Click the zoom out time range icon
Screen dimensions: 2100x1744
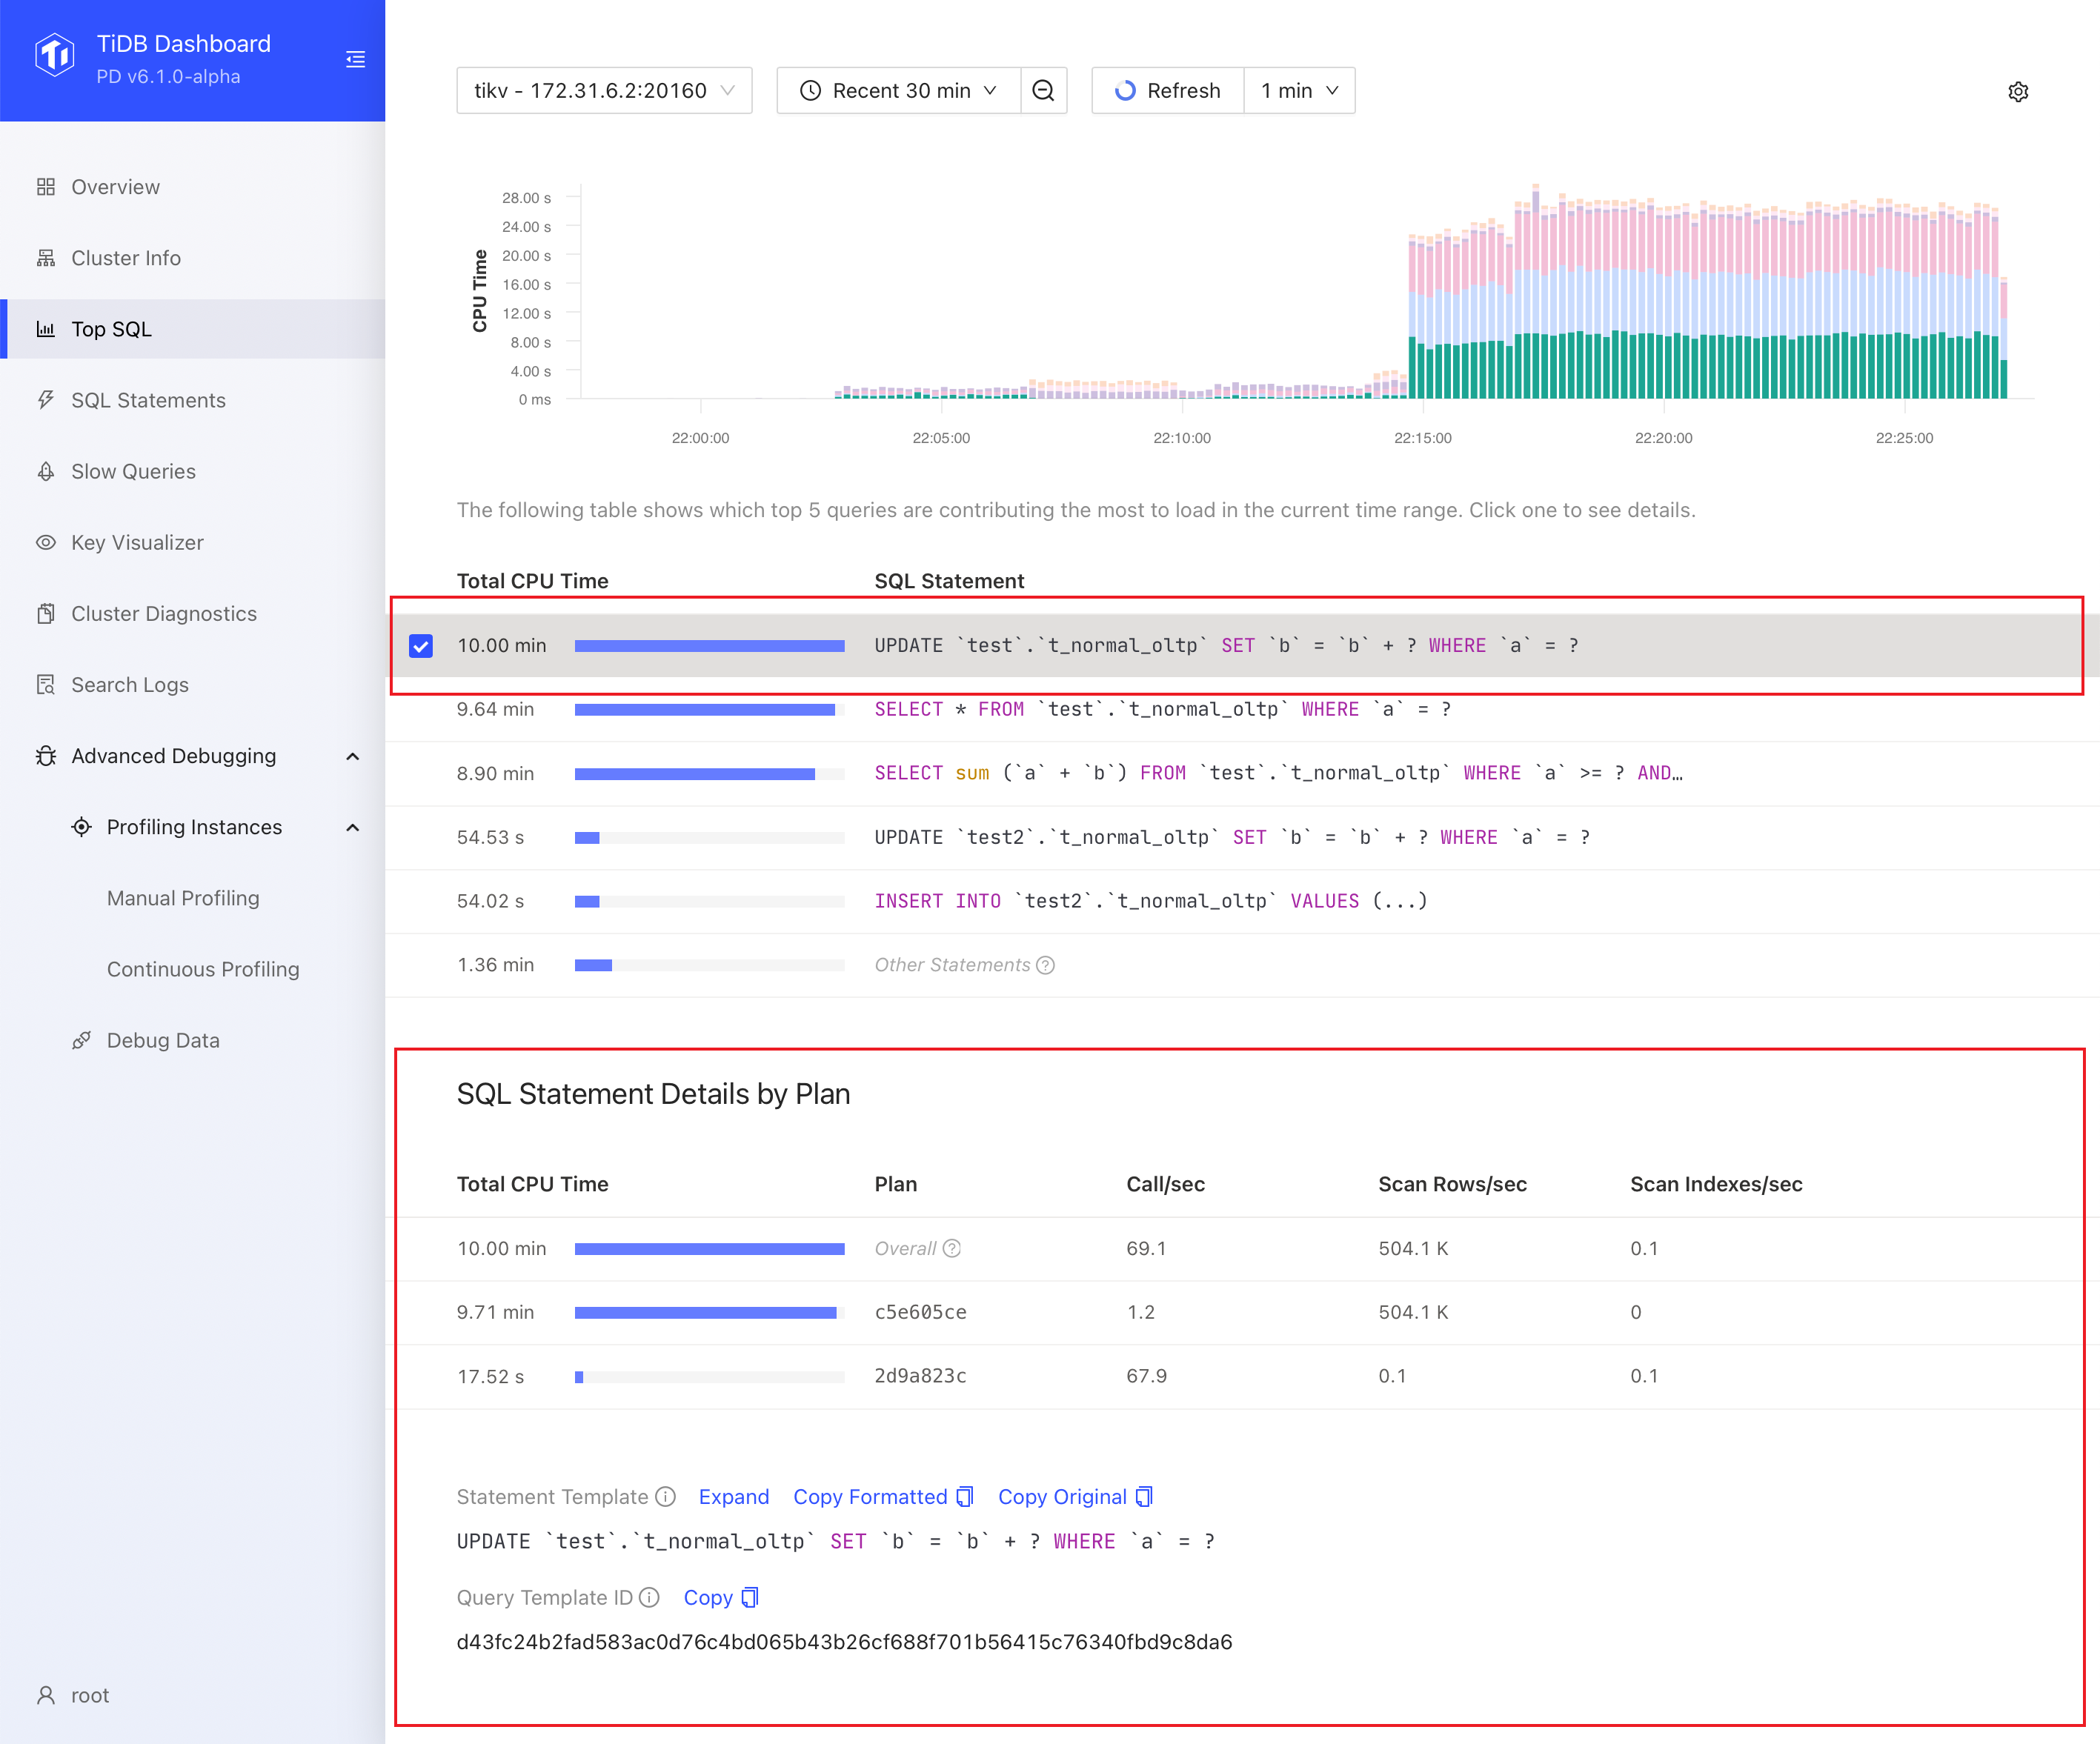[1043, 91]
